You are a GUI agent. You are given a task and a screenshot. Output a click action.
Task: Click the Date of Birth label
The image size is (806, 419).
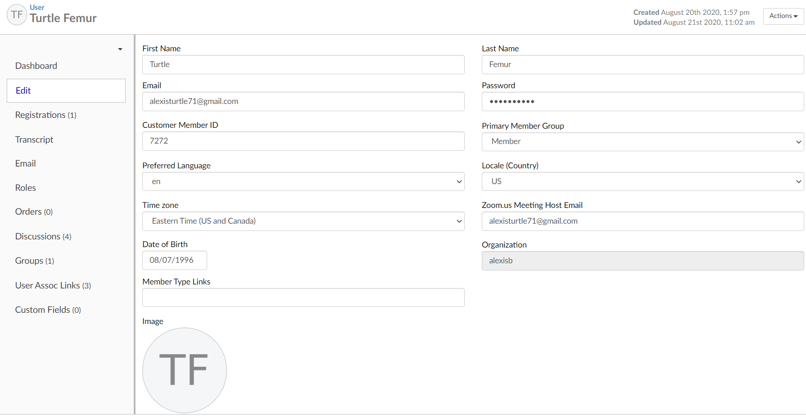(165, 244)
